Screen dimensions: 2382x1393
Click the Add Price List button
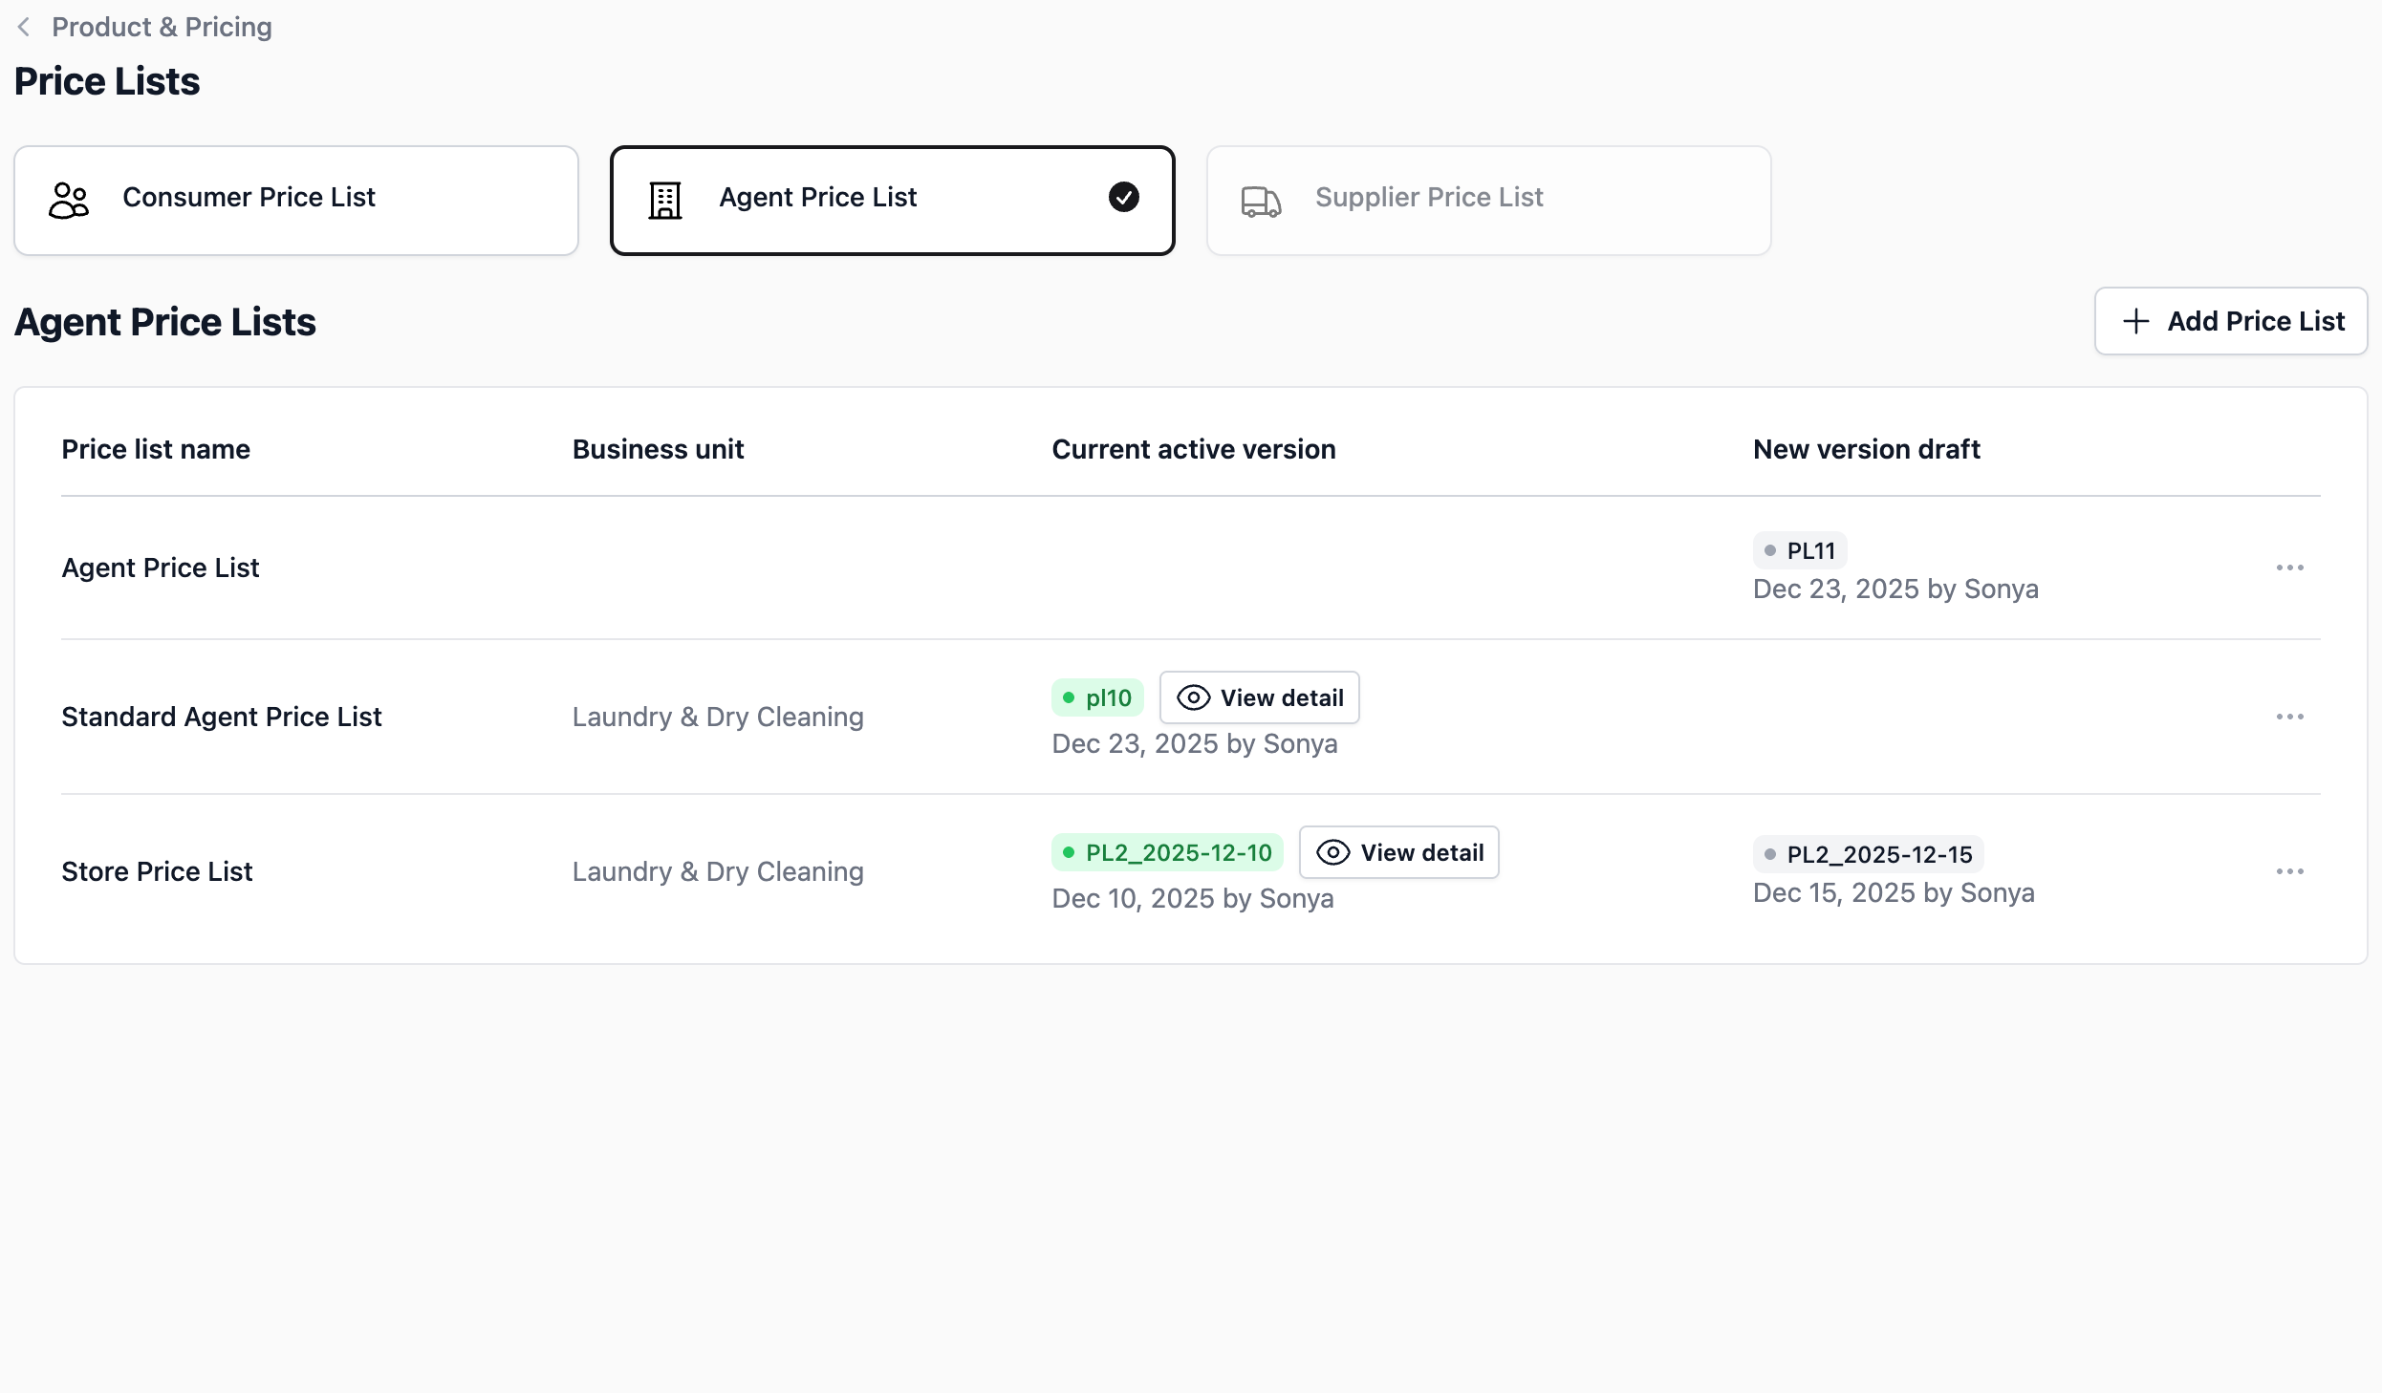tap(2230, 321)
